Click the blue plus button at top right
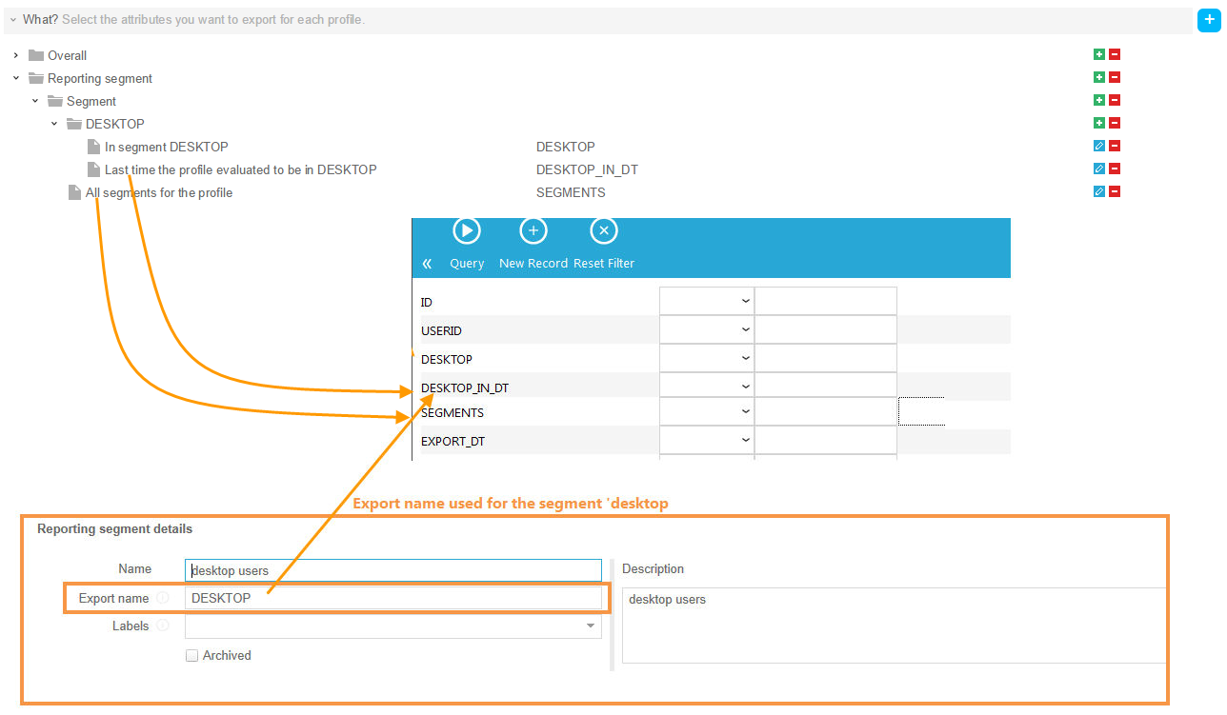1227x715 pixels. point(1209,20)
